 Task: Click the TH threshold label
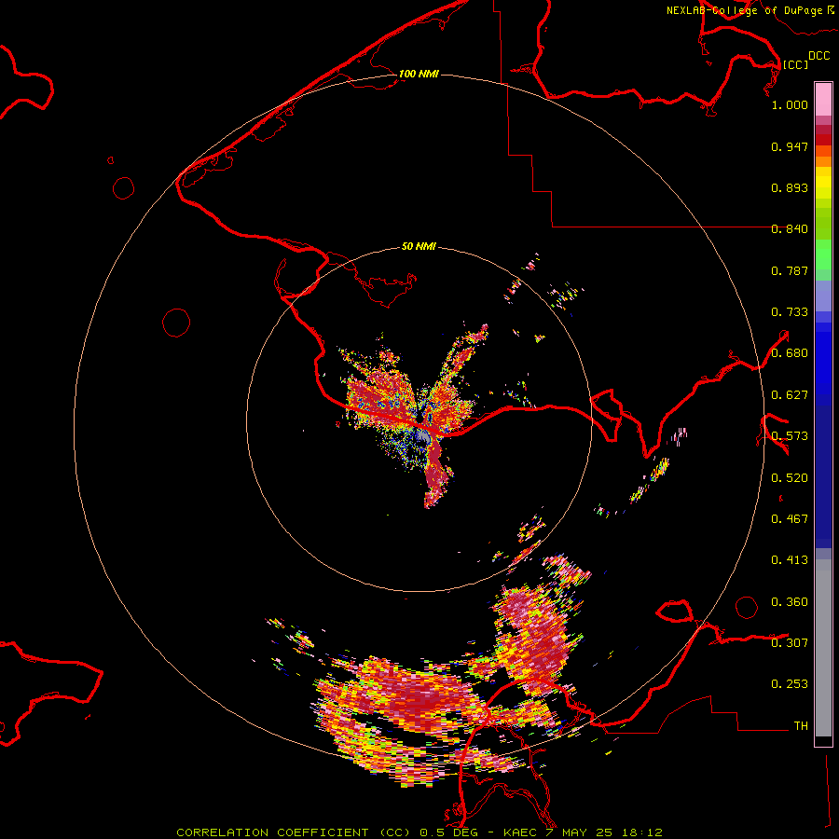point(801,726)
